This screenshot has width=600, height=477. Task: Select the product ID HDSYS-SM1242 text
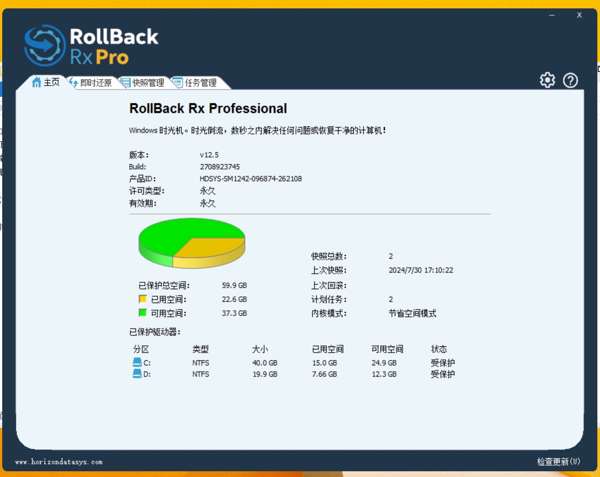[250, 179]
